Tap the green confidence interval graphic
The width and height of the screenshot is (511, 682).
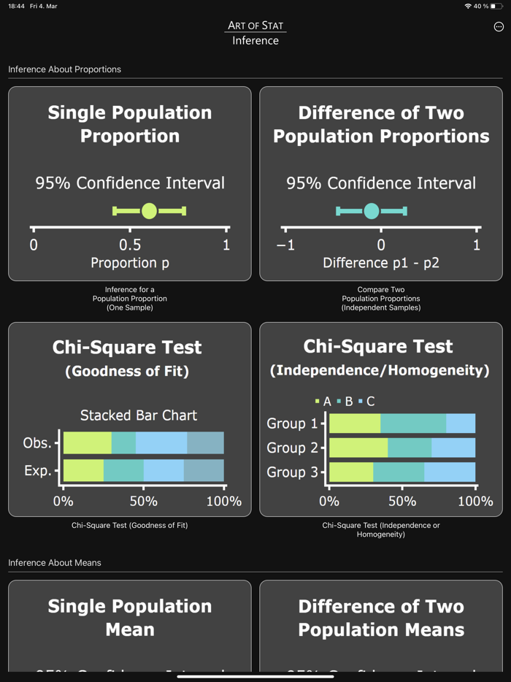tap(149, 210)
